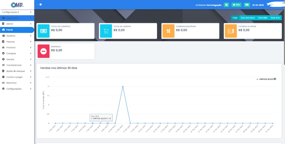The height and width of the screenshot is (144, 285).
Task: Expand the Contas a pagar chevron
Action: (x=31, y=77)
